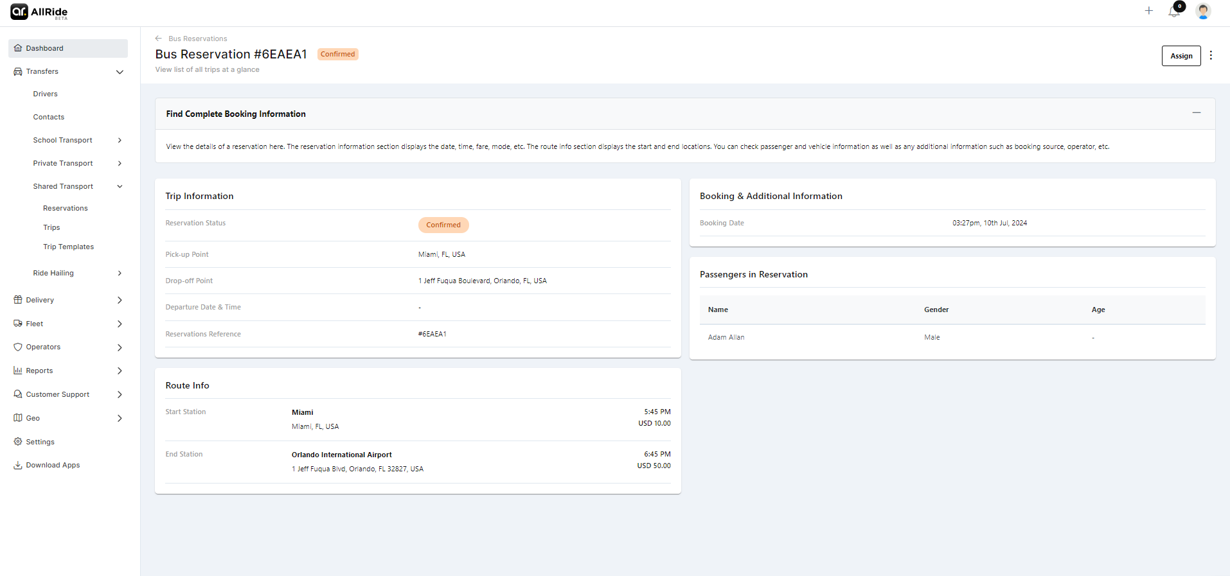Open Reservations under Shared Transport
This screenshot has height=576, width=1230.
tap(66, 208)
